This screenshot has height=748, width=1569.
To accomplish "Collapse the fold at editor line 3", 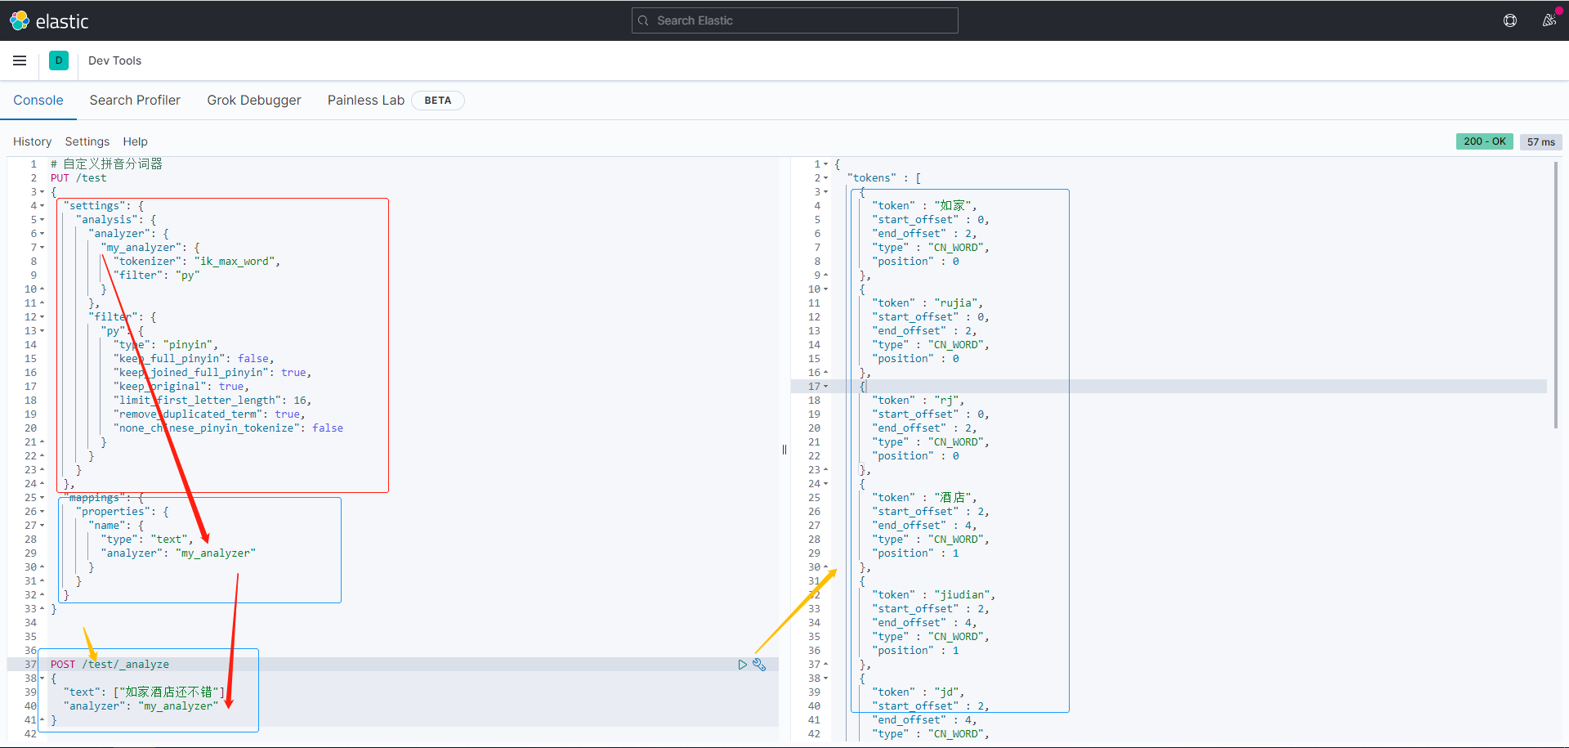I will click(x=42, y=192).
